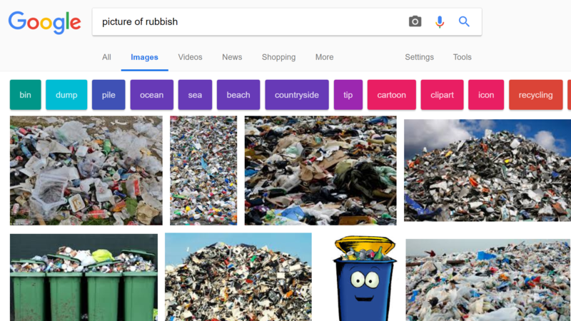The image size is (571, 321).
Task: Filter images by 'recycling' chip
Action: coord(536,95)
